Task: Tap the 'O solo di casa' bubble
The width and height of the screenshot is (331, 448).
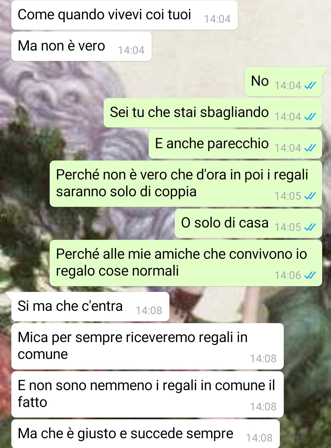Action: [x=248, y=223]
